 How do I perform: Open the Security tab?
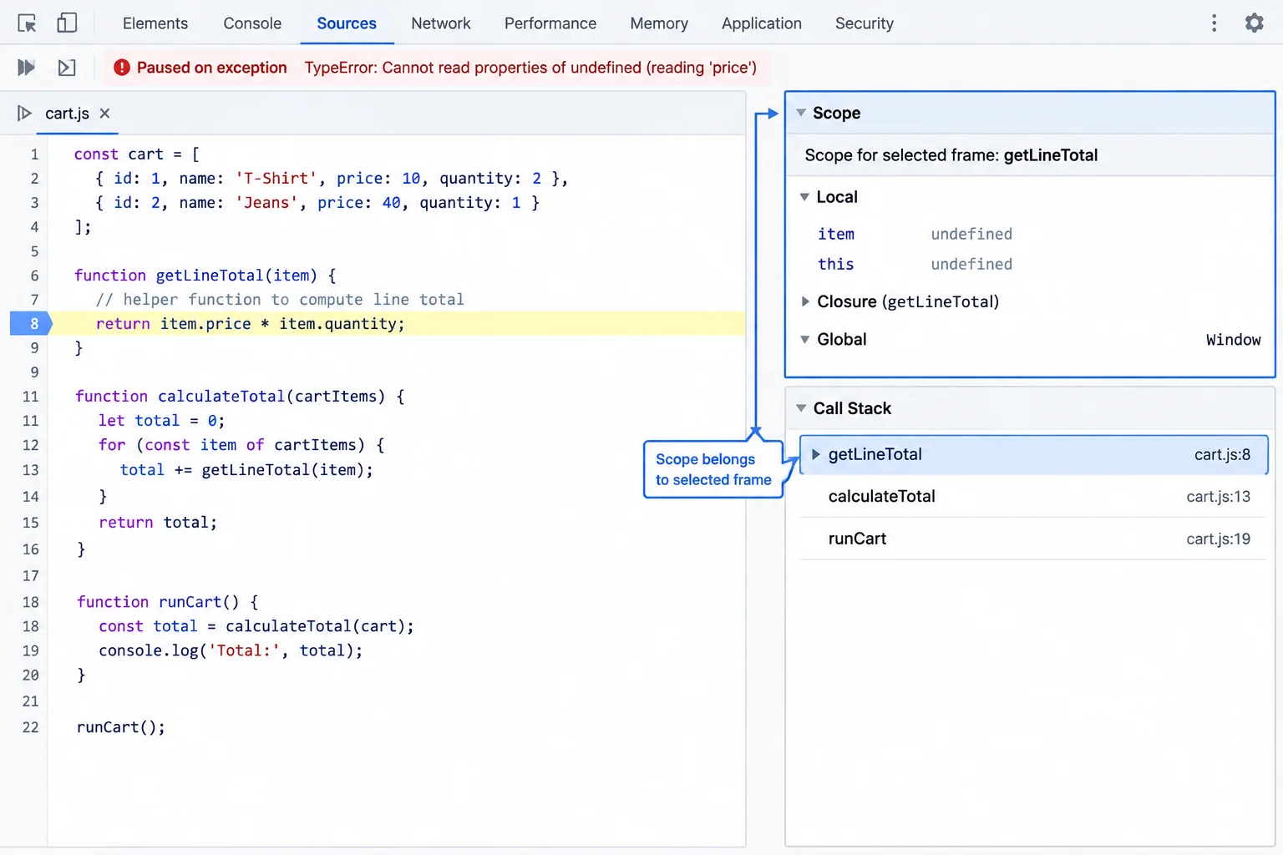tap(865, 23)
